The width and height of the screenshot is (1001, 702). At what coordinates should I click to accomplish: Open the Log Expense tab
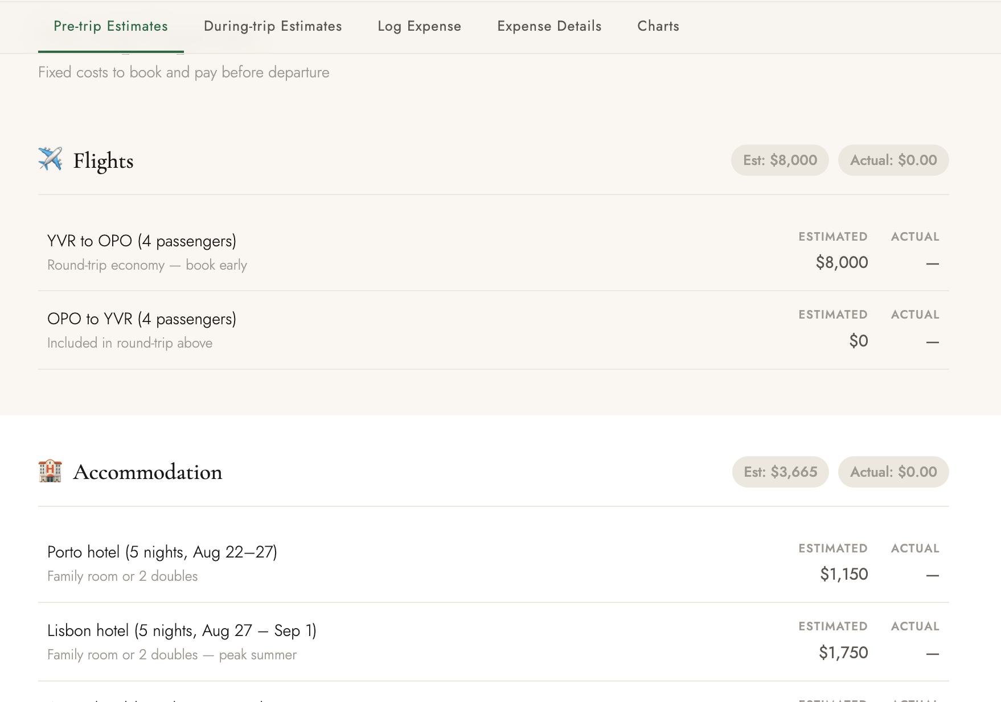tap(419, 26)
